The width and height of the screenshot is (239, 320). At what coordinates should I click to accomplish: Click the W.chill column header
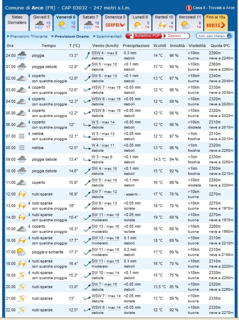(160, 46)
